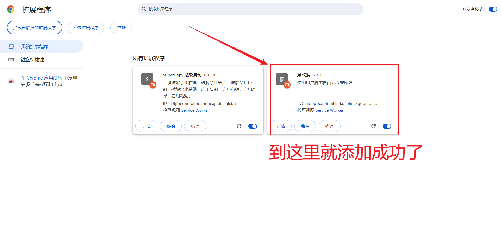This screenshot has height=242, width=501.
Task: Click the 更新 button
Action: point(121,28)
